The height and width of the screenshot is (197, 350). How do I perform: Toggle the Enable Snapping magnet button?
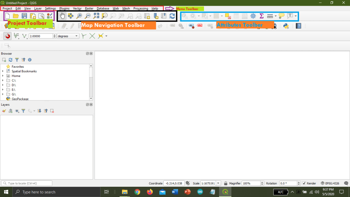tap(8, 36)
